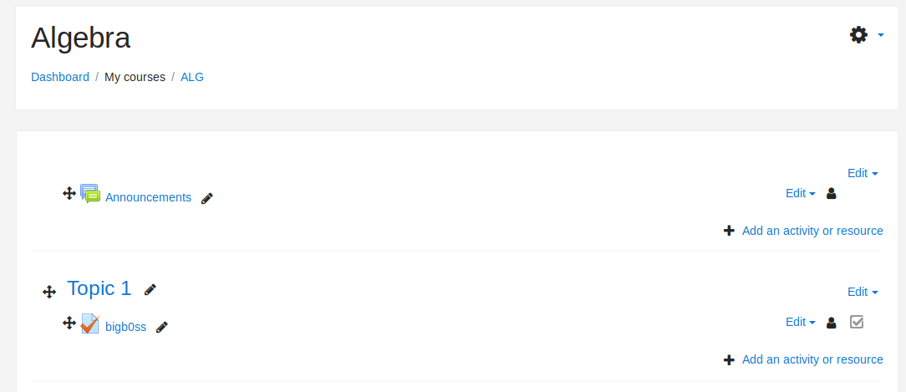Viewport: 906px width, 392px height.
Task: Click the Announcements forum icon
Action: (89, 194)
